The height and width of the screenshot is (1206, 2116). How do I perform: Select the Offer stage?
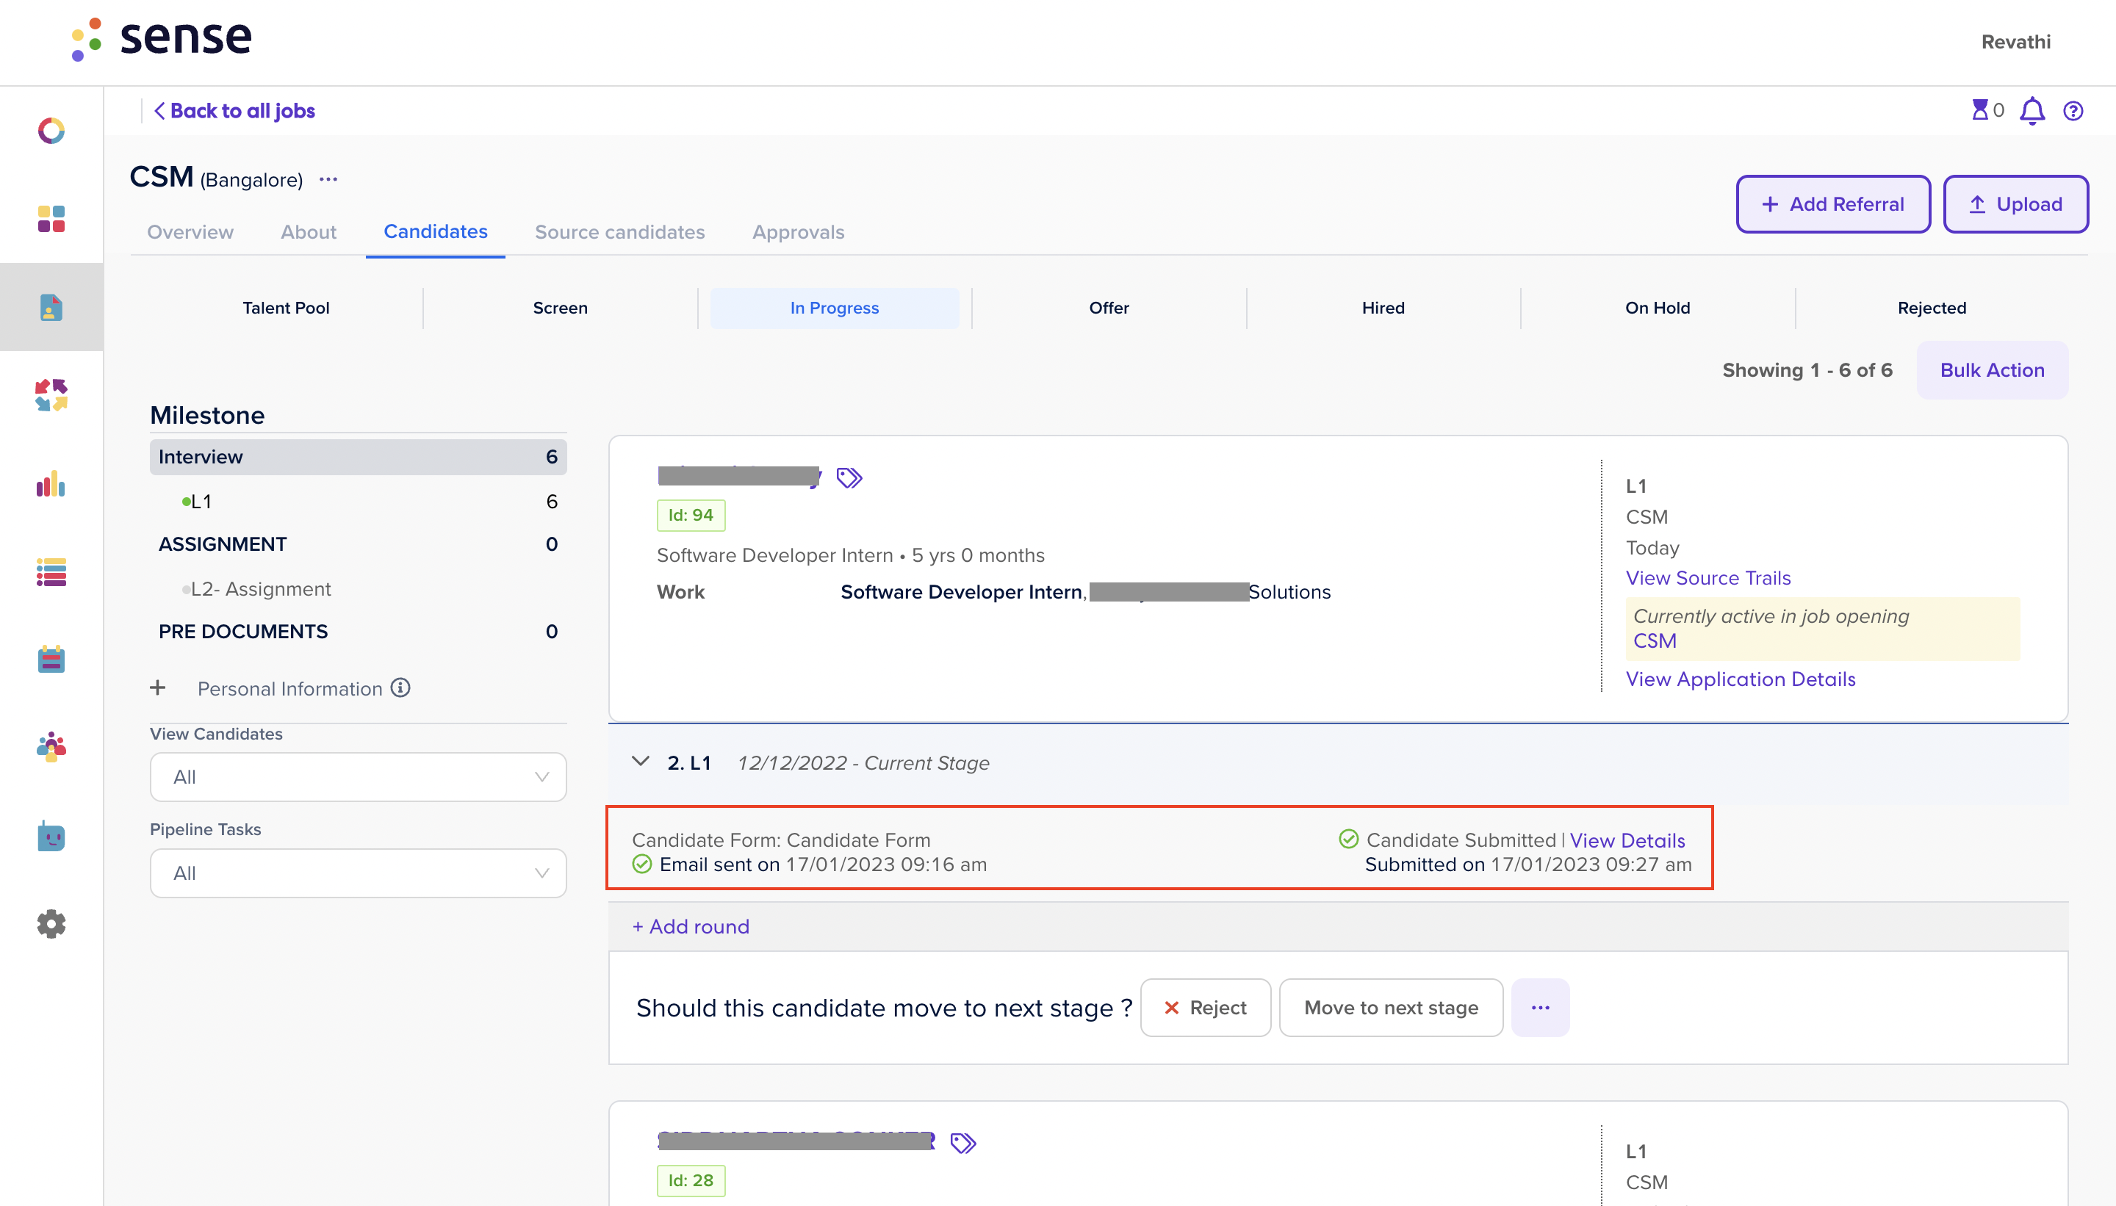coord(1109,308)
